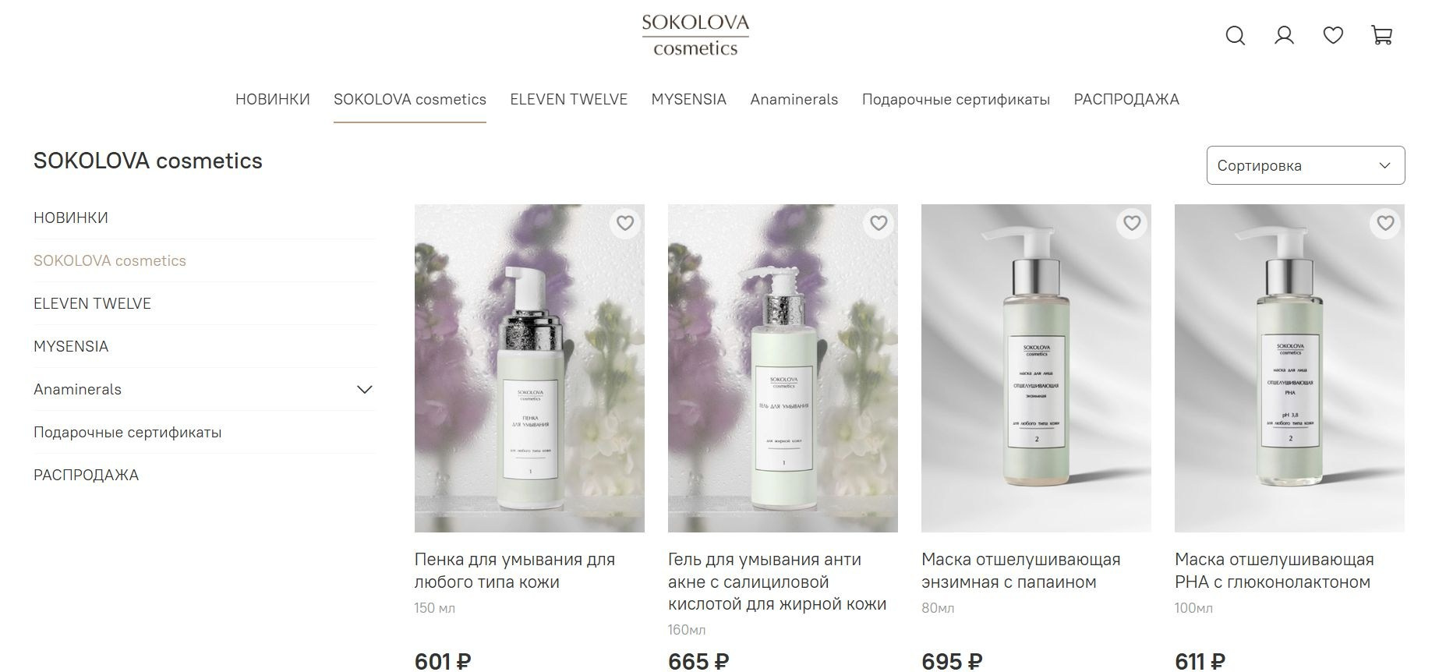1446x672 pixels.
Task: Open Маска отшелушивающая энзимная с папаином title
Action: (x=1021, y=571)
